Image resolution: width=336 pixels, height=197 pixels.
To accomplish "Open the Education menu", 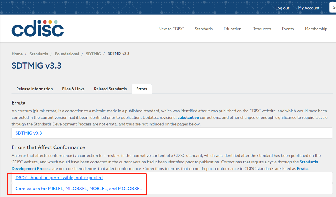I will point(232,29).
